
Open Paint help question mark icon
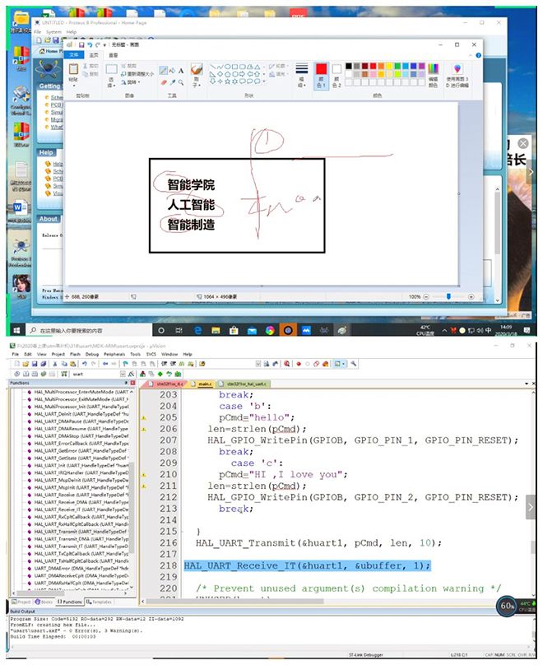(479, 55)
